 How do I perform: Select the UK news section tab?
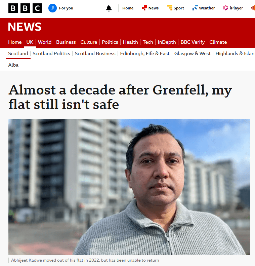click(30, 42)
